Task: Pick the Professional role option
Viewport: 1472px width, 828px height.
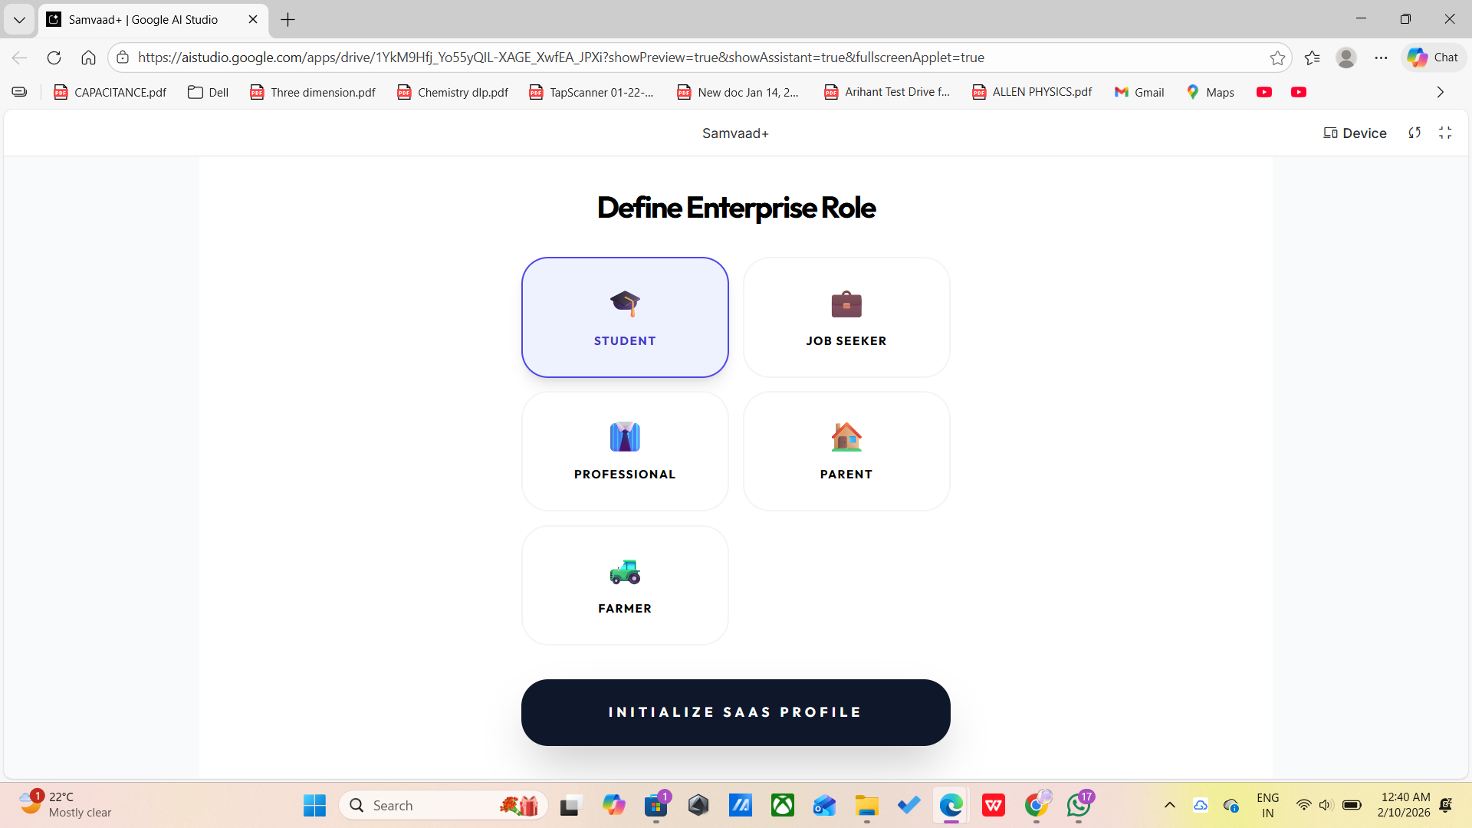Action: coord(625,452)
